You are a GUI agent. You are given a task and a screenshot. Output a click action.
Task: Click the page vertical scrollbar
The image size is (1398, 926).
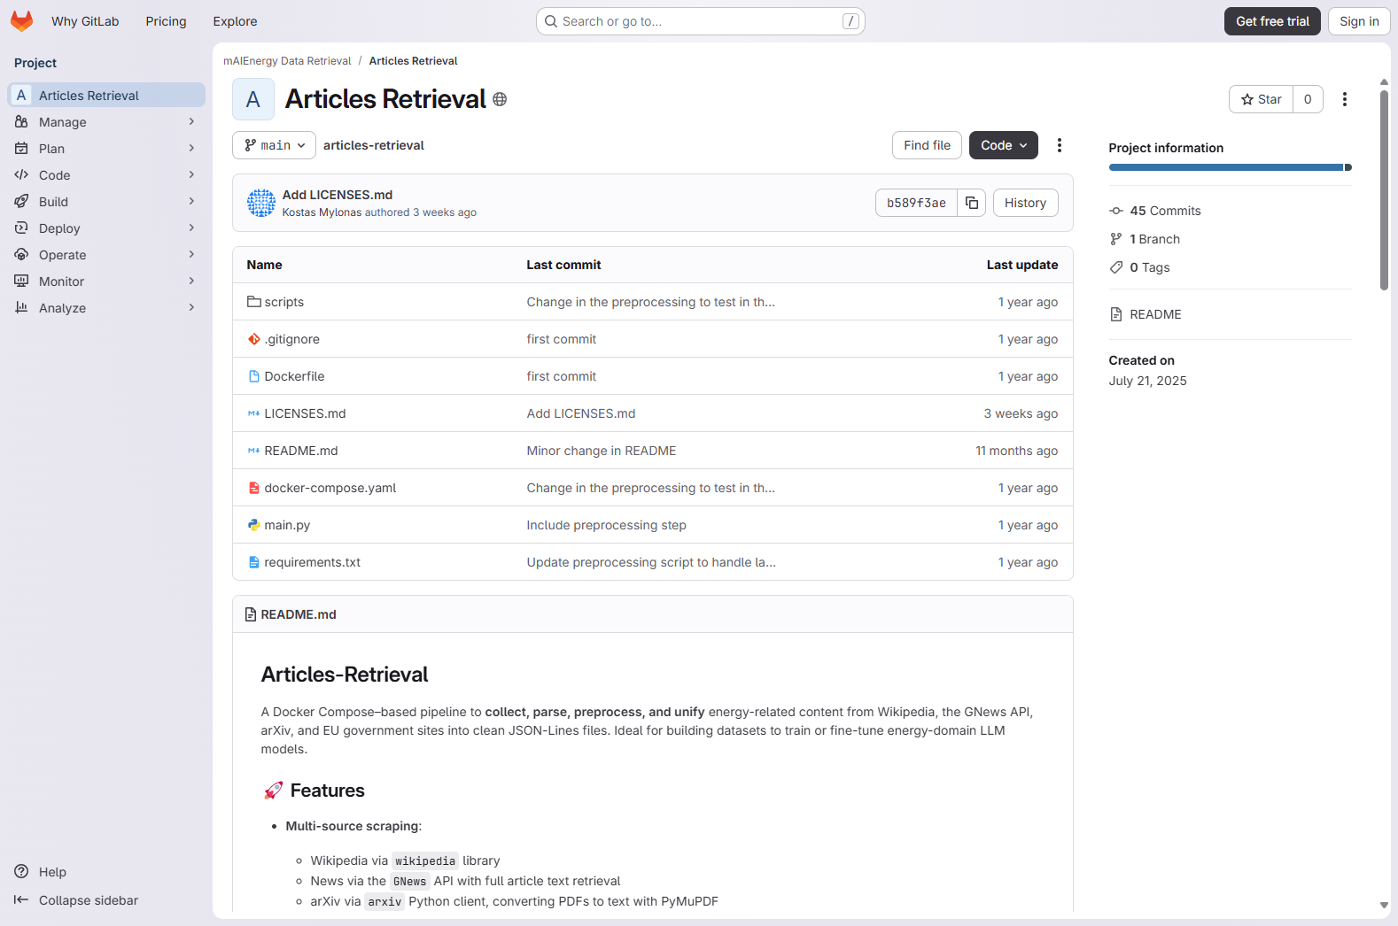[x=1384, y=190]
